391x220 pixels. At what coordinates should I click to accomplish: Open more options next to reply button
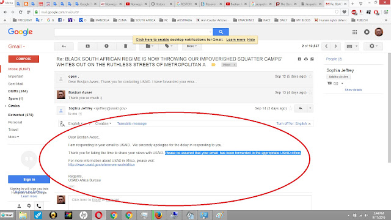tap(310, 109)
